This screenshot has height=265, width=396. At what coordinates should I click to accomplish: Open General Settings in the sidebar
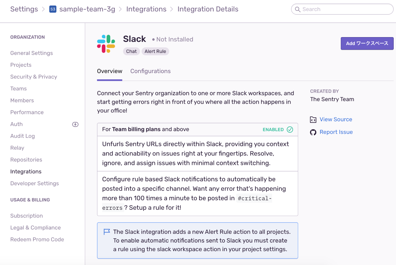pyautogui.click(x=32, y=53)
